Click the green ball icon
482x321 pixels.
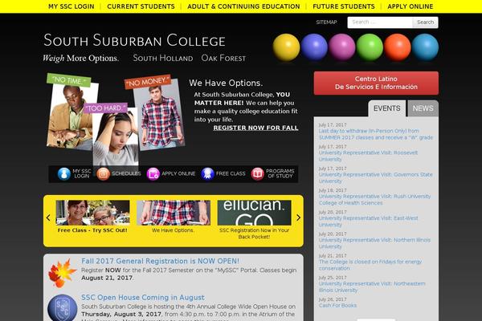tap(370, 47)
